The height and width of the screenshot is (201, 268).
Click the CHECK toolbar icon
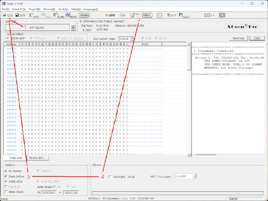click(x=46, y=16)
